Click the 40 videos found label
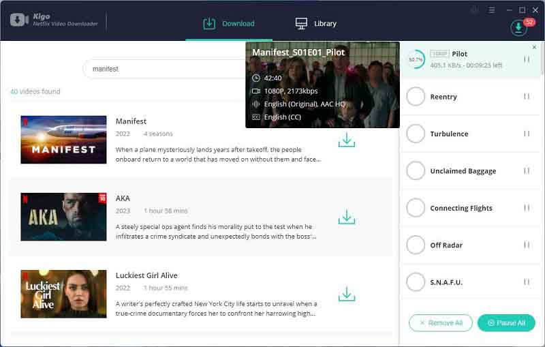545x347 pixels. (x=35, y=91)
